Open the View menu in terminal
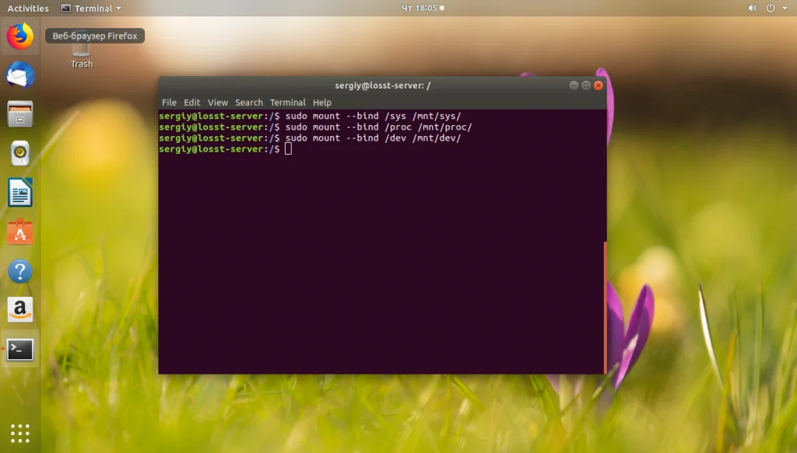 click(218, 103)
